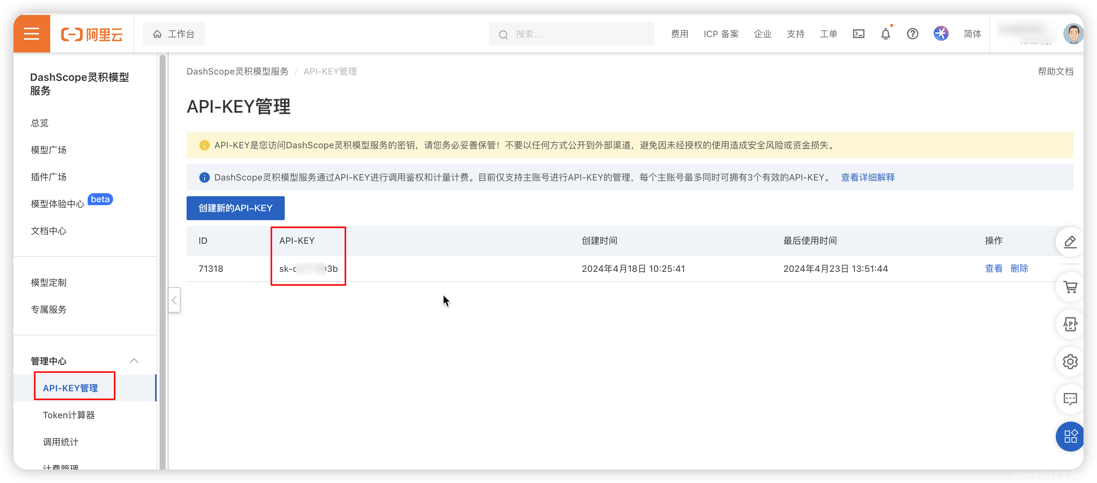Select Token计算器 in sidebar

(x=69, y=415)
